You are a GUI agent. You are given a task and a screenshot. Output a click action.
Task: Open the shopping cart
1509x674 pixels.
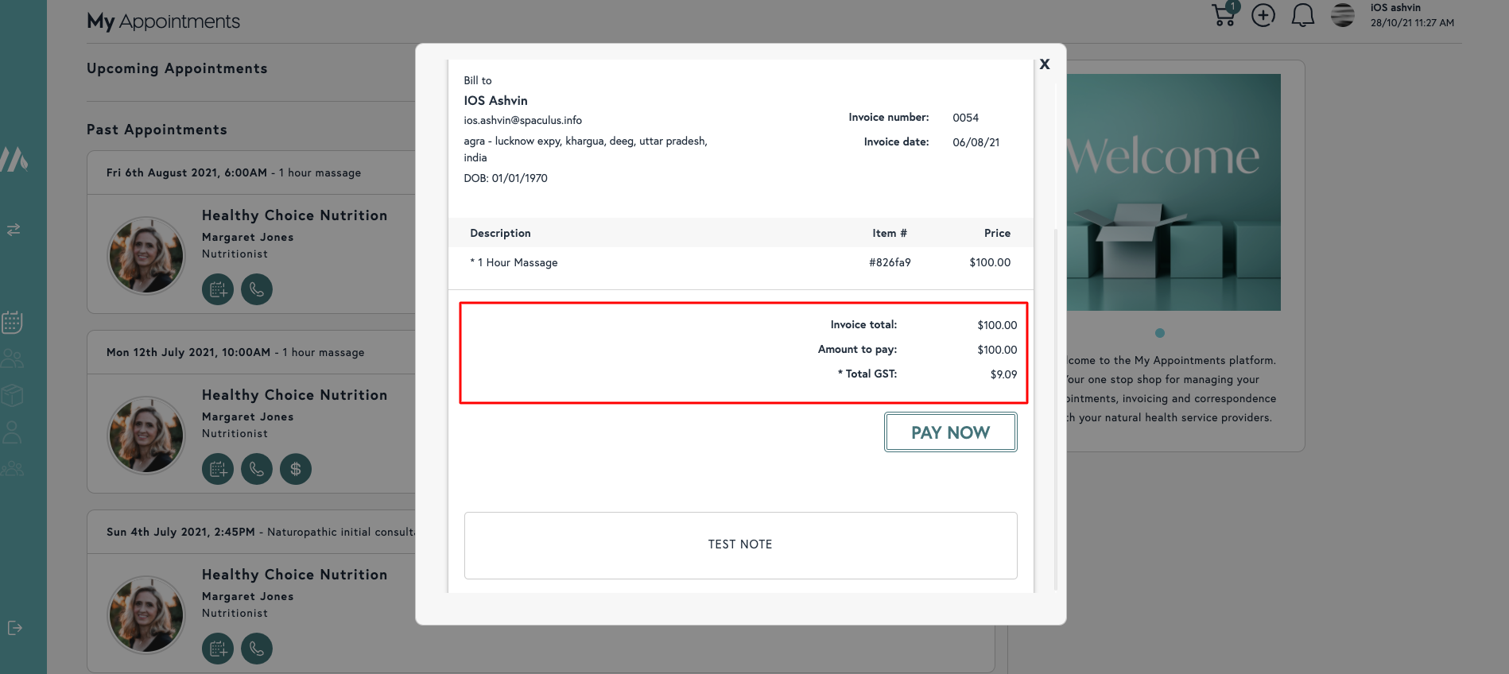pos(1224,15)
